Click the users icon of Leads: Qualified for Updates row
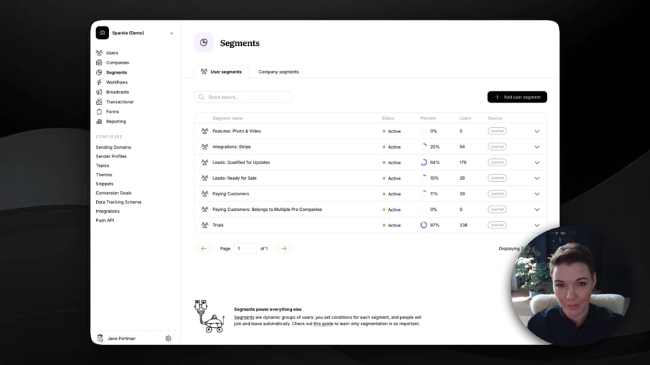Viewport: 650px width, 365px height. (x=204, y=162)
